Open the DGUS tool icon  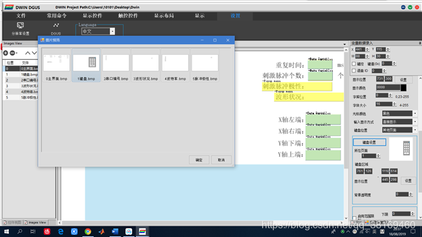tap(56, 25)
